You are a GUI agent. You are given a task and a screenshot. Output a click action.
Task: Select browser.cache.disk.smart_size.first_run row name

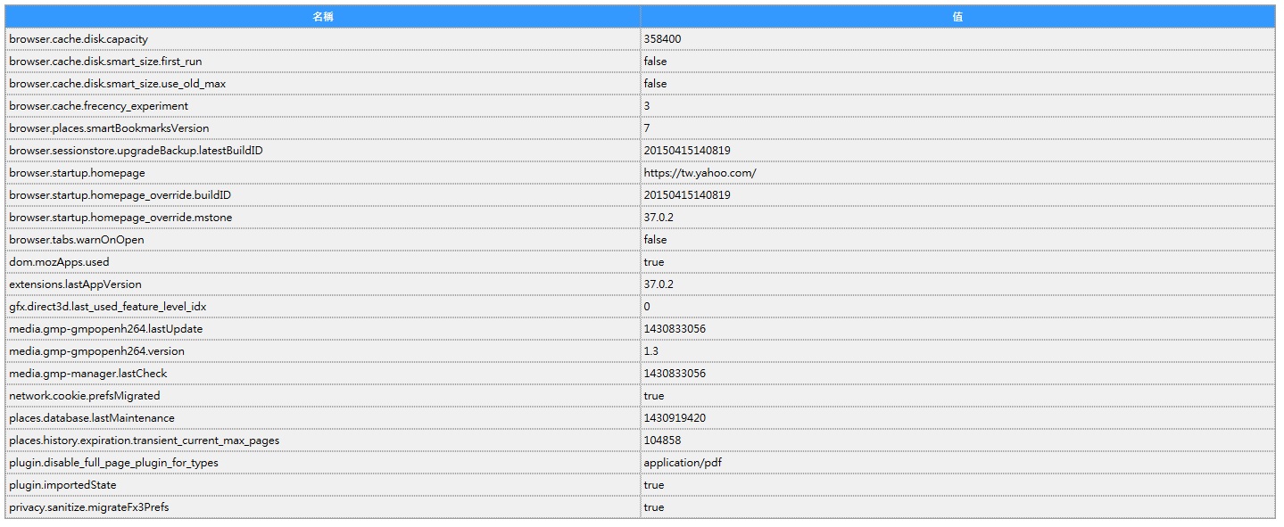coord(105,62)
